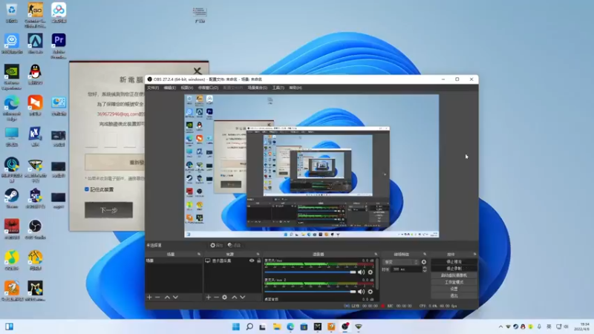Open the 帮助(H) menu in OBS
The image size is (594, 334).
tap(296, 88)
